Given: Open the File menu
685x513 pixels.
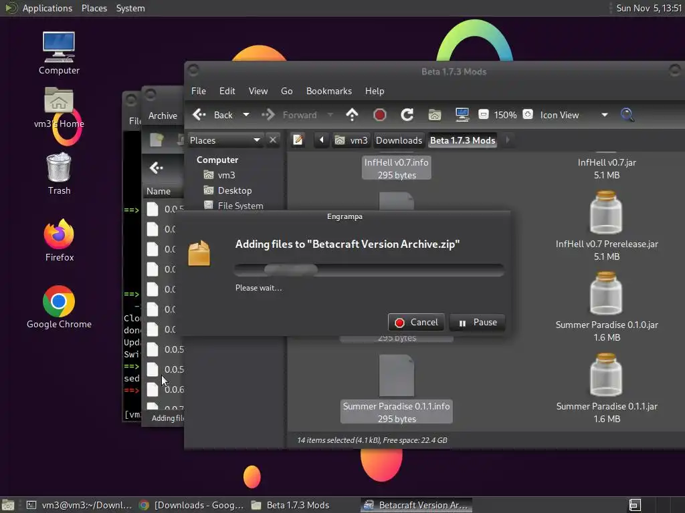Looking at the screenshot, I should point(198,91).
